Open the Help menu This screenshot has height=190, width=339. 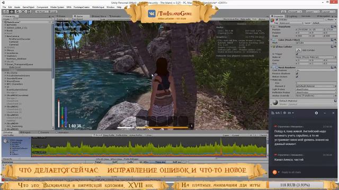click(x=119, y=7)
